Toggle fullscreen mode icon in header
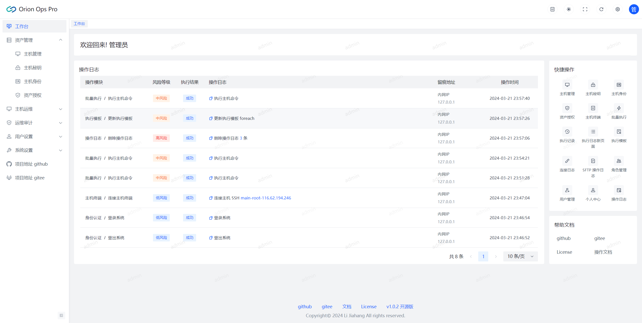 pos(585,9)
